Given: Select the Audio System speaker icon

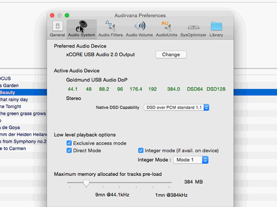Looking at the screenshot, I should [x=81, y=26].
